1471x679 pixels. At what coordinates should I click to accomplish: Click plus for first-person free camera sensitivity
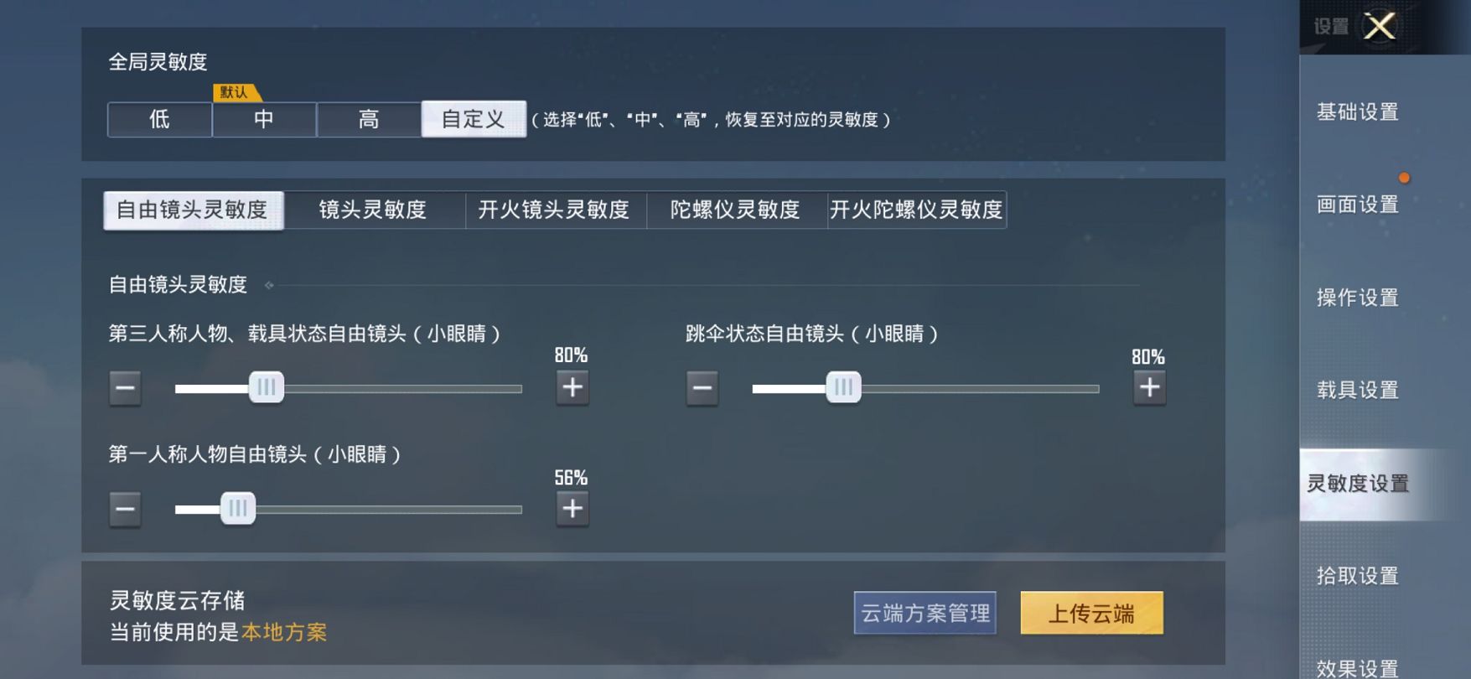[572, 509]
